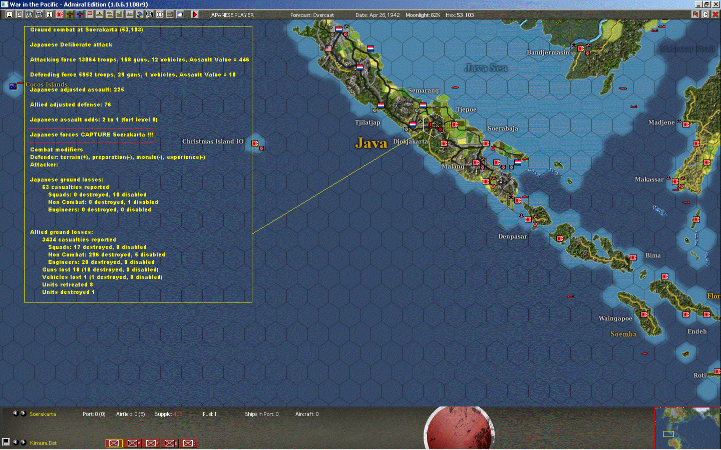Open the OP toolbar button
The image size is (721, 450).
[160, 14]
